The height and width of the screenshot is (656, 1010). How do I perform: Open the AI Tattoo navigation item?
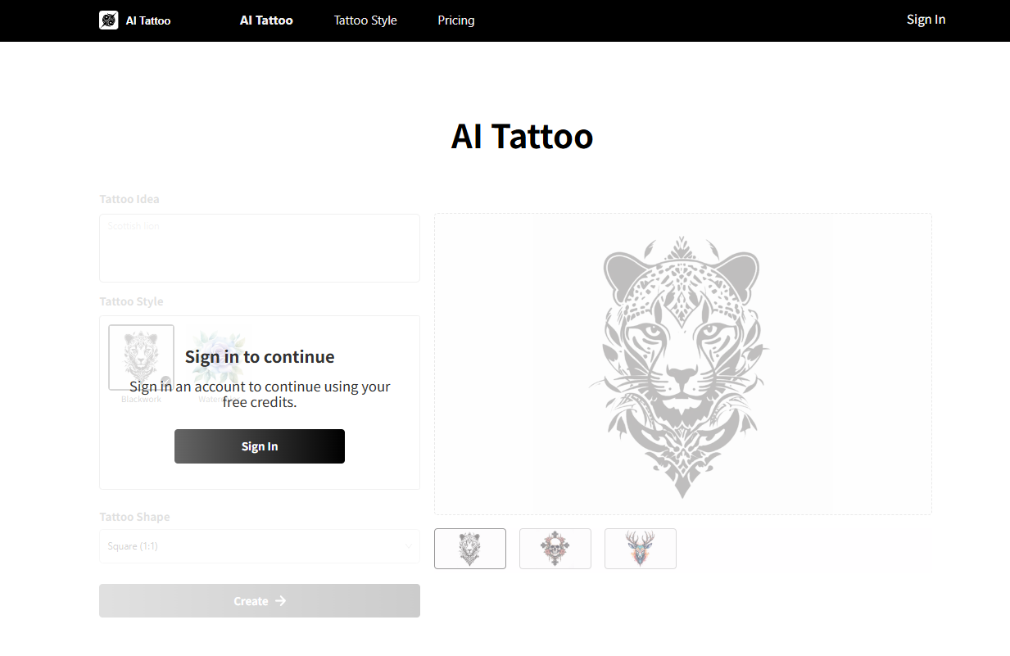pyautogui.click(x=266, y=20)
